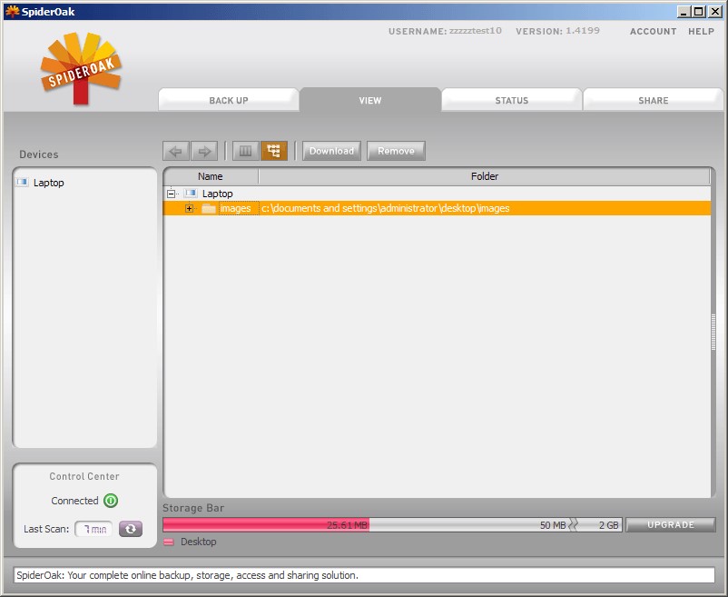The image size is (728, 597).
Task: Switch to the STATUS tab
Action: [x=512, y=100]
